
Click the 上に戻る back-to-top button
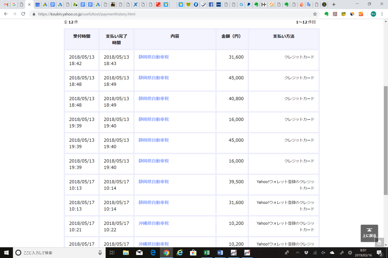(x=369, y=233)
